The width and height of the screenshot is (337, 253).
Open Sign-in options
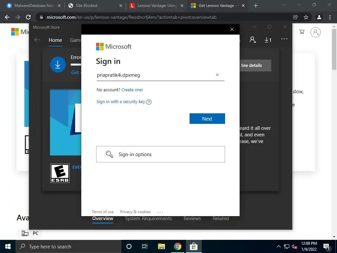[161, 154]
